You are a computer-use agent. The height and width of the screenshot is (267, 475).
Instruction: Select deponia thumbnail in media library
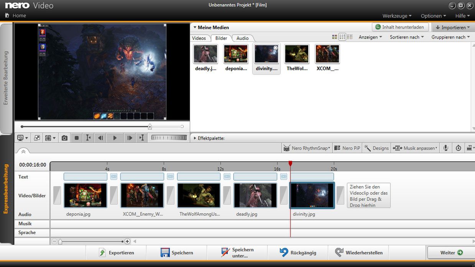(x=236, y=54)
